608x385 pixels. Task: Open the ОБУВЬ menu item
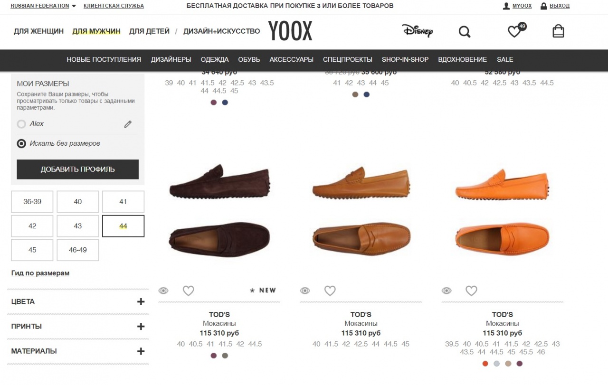coord(249,59)
